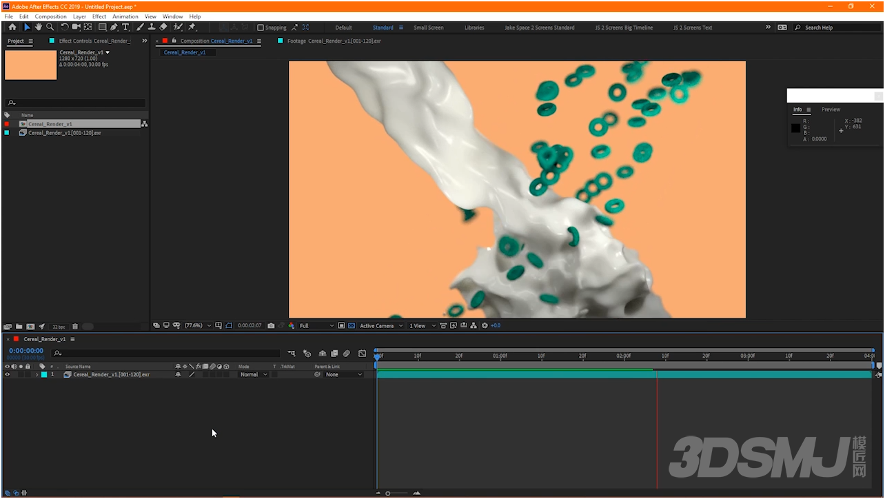Select the Eraser tool
The image size is (885, 499).
tap(163, 28)
